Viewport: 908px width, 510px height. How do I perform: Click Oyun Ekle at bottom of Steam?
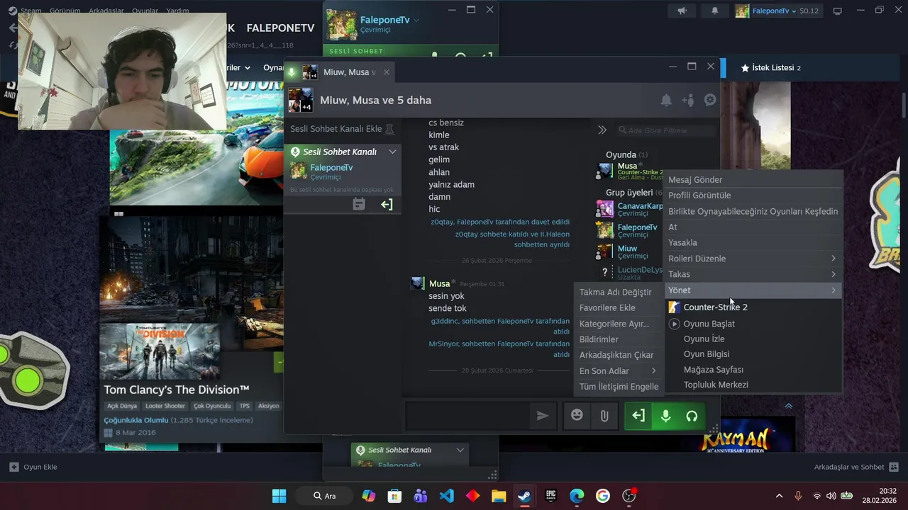coord(33,467)
